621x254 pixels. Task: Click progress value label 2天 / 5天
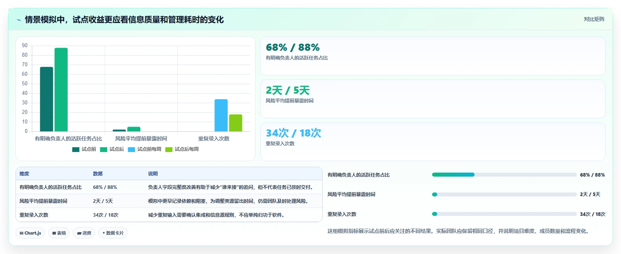590,194
